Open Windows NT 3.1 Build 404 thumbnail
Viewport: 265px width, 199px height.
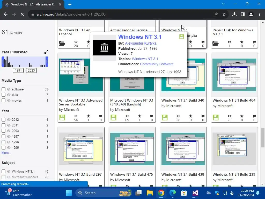point(234,75)
